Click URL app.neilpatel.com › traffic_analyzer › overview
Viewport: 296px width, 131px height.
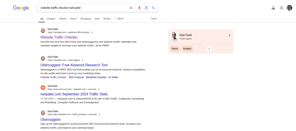coord(72,114)
